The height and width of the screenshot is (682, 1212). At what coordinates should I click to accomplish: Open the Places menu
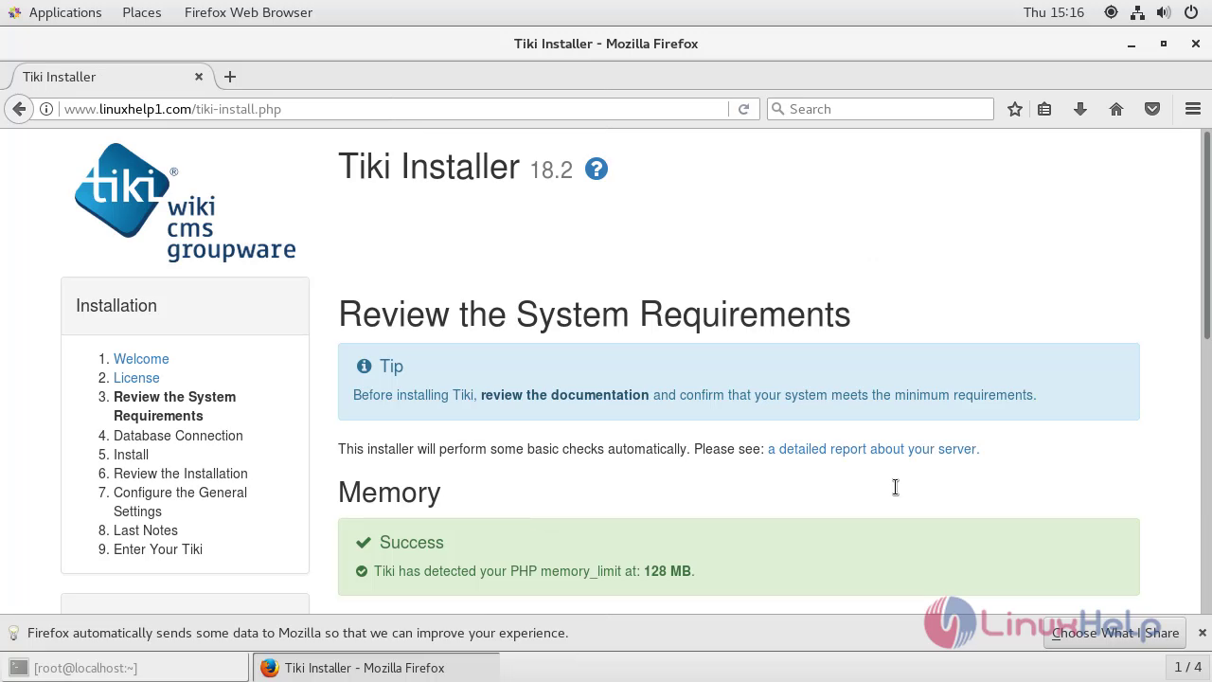click(142, 12)
